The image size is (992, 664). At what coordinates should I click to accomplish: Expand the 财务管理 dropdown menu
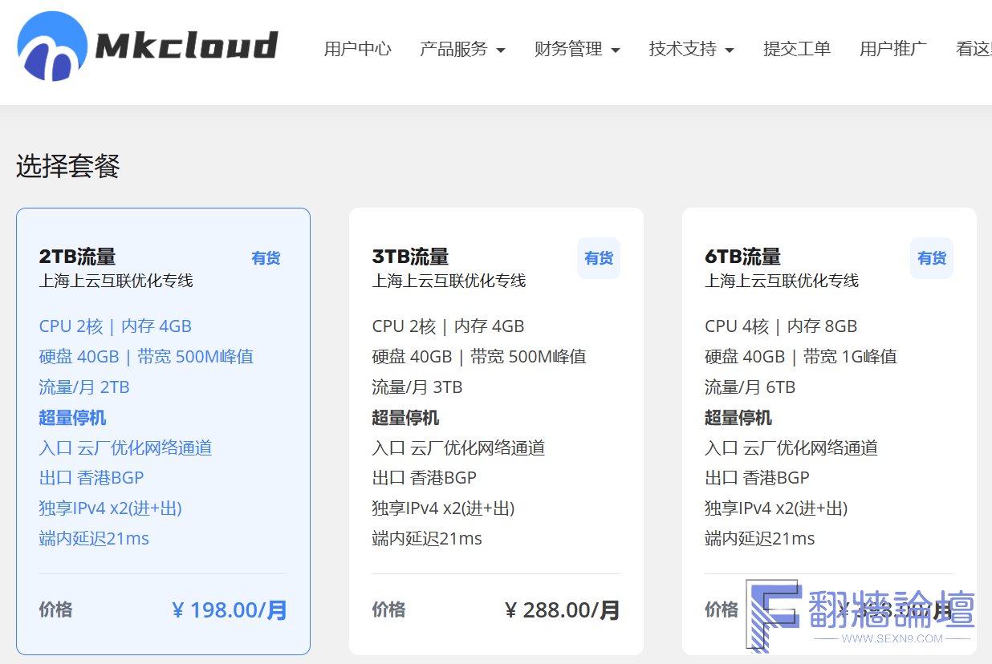point(577,49)
